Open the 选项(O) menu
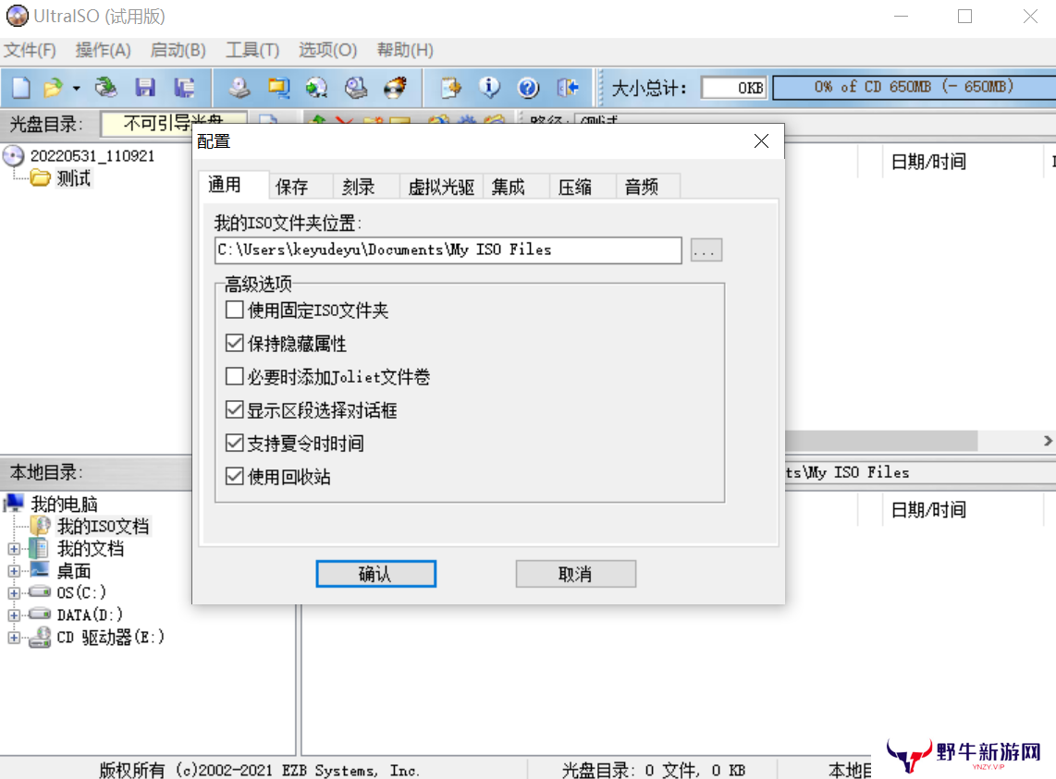 pyautogui.click(x=327, y=51)
